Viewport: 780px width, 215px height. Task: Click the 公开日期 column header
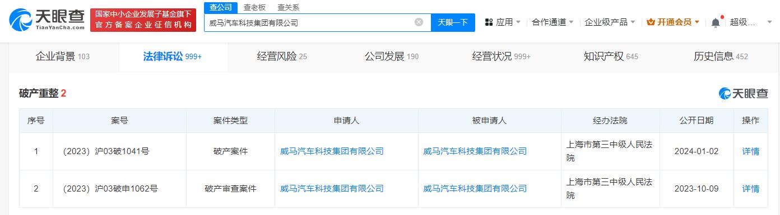[697, 121]
